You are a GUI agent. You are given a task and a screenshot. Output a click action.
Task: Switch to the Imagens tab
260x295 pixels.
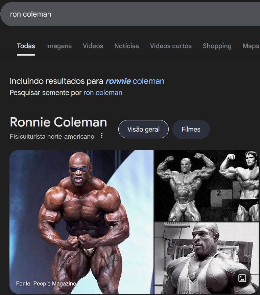click(x=59, y=46)
